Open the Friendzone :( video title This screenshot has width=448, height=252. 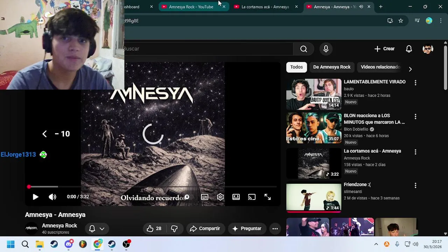coord(357,185)
